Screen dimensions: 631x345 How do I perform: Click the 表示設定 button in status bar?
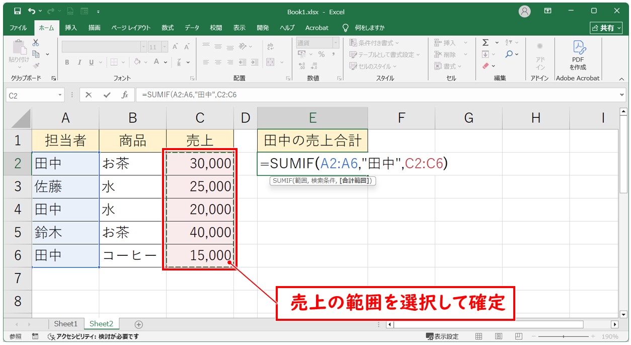point(442,336)
